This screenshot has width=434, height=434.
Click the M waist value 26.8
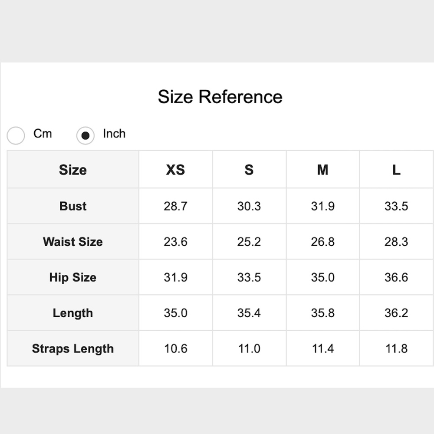tap(323, 242)
